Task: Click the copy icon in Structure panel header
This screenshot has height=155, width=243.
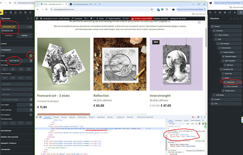Action: click(231, 19)
